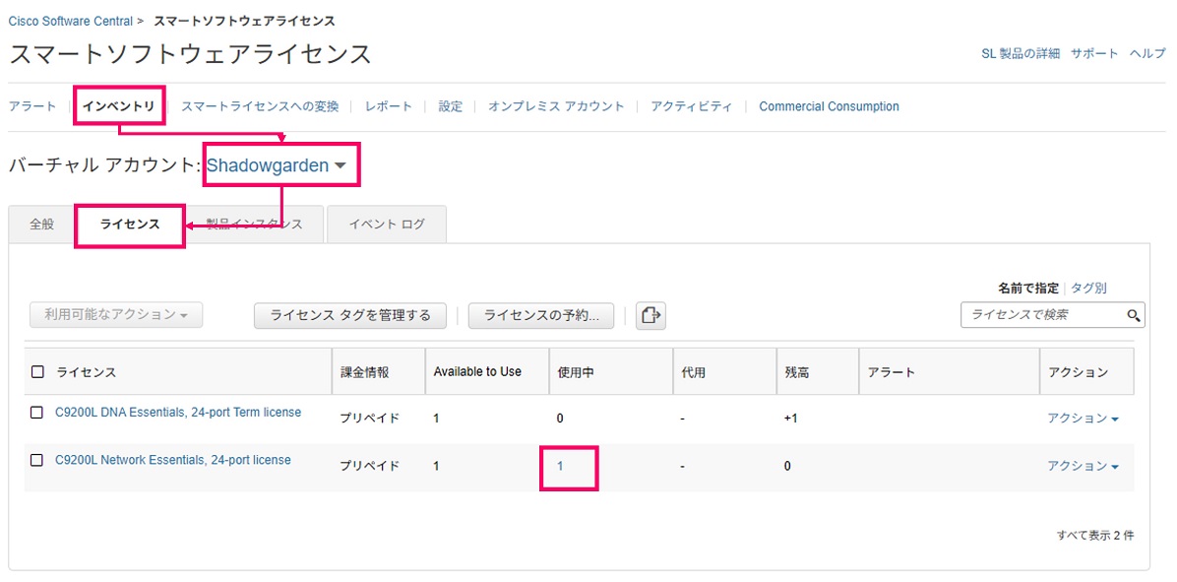1177x582 pixels.
Task: Check the C9200L Network Essentials row checkbox
Action: [36, 460]
